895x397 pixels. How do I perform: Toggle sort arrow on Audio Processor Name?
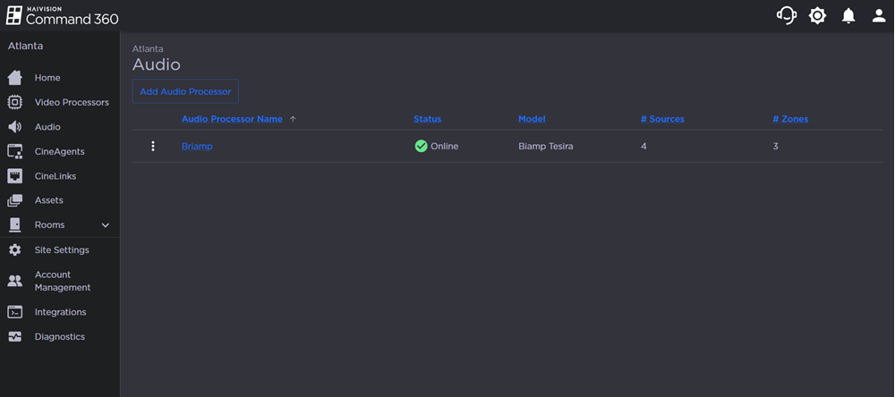click(293, 119)
